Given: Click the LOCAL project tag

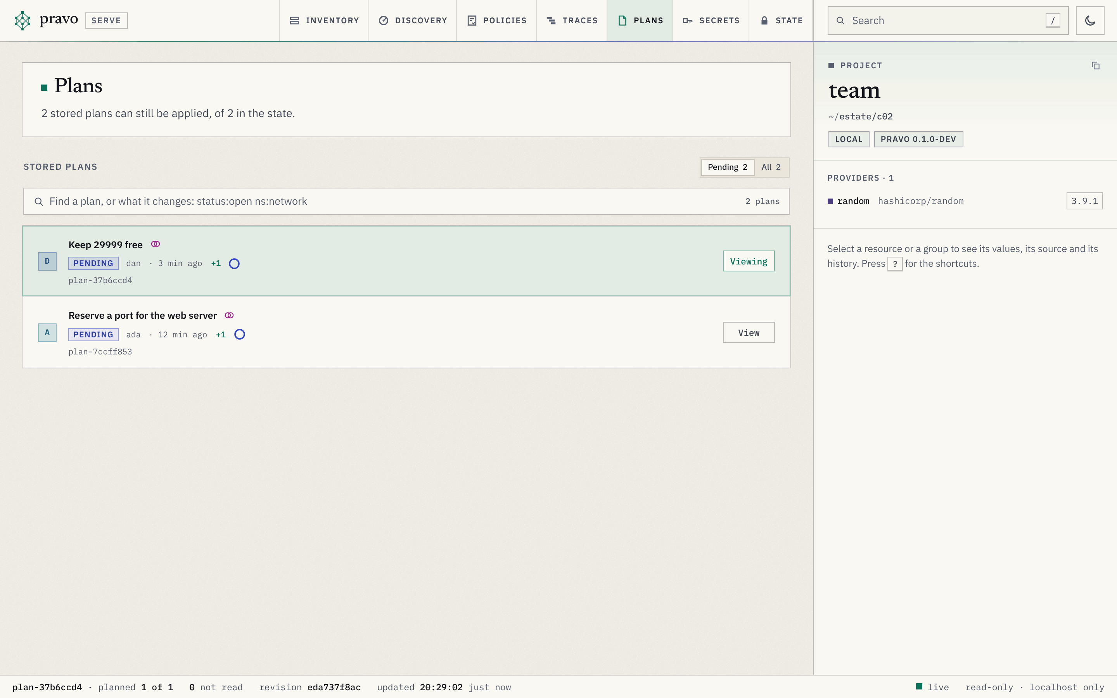Looking at the screenshot, I should (x=848, y=140).
